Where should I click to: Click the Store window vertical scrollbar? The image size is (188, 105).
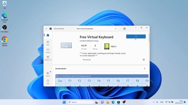tap(149, 38)
